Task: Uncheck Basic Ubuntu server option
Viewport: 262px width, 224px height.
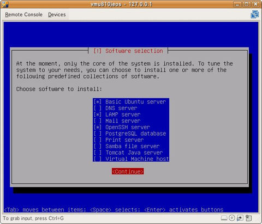Action: click(x=131, y=102)
